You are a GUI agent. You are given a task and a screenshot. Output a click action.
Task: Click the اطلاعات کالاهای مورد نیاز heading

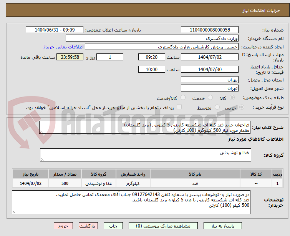255,139
